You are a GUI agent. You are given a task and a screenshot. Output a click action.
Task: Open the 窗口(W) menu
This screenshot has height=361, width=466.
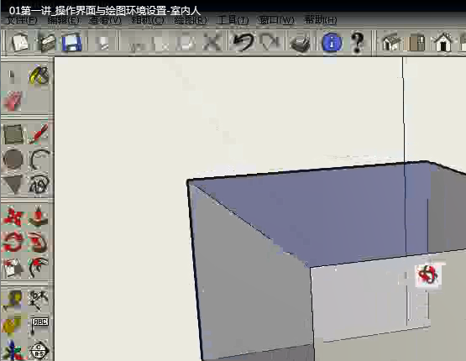pos(276,20)
